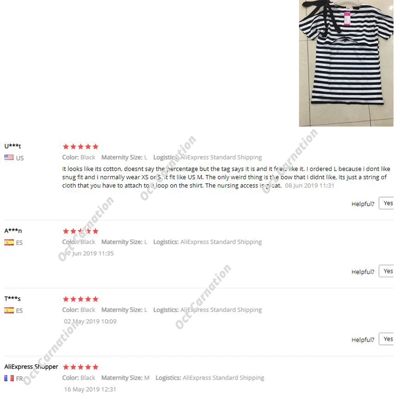
Task: Click the Spain flag icon under A***n
Action: pos(9,242)
